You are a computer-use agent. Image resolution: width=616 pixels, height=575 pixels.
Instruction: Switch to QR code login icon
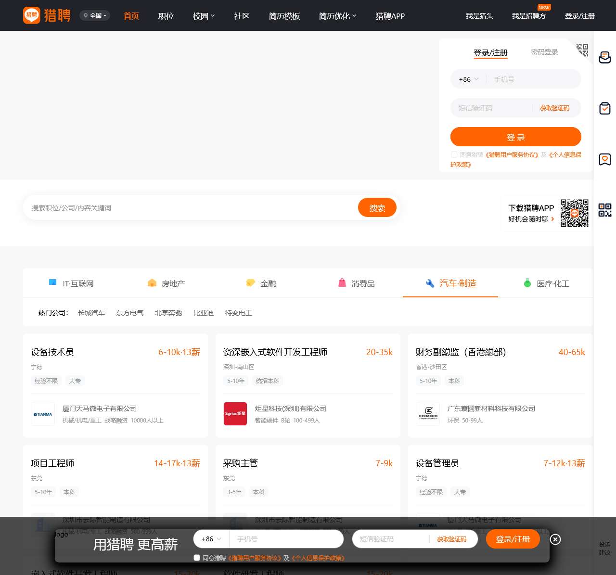(x=582, y=50)
